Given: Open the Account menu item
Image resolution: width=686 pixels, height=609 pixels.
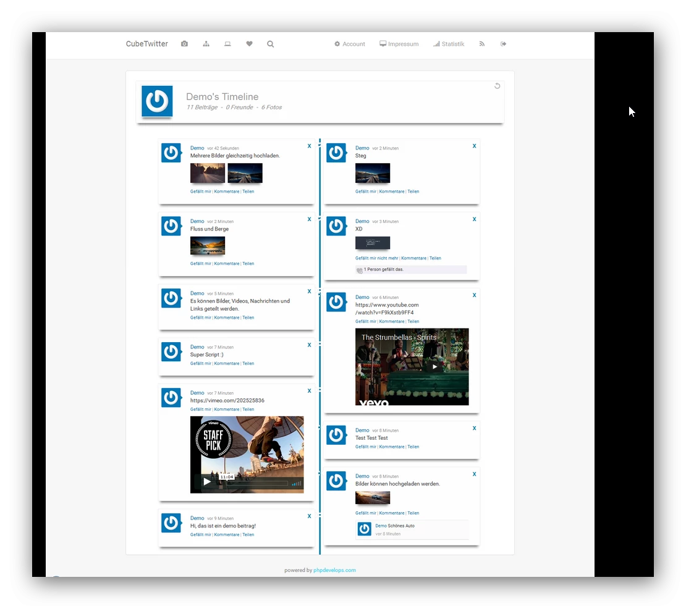Looking at the screenshot, I should tap(350, 44).
